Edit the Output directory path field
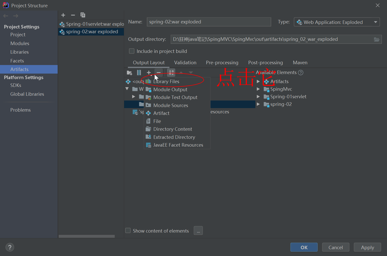 pyautogui.click(x=276, y=39)
